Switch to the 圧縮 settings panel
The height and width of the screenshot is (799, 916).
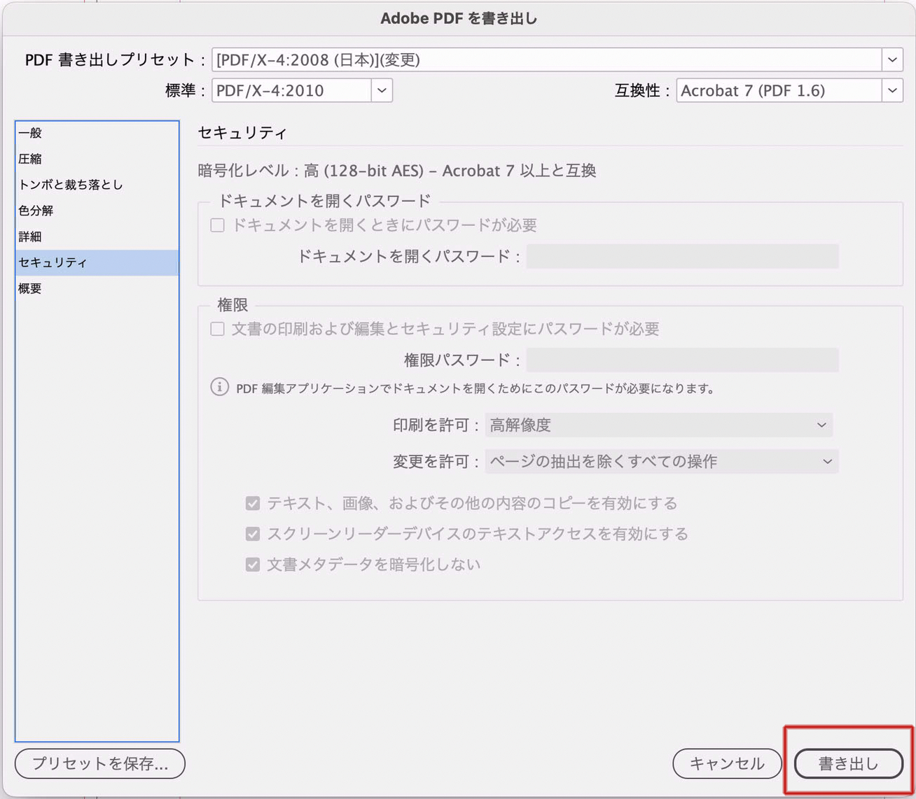pos(31,159)
